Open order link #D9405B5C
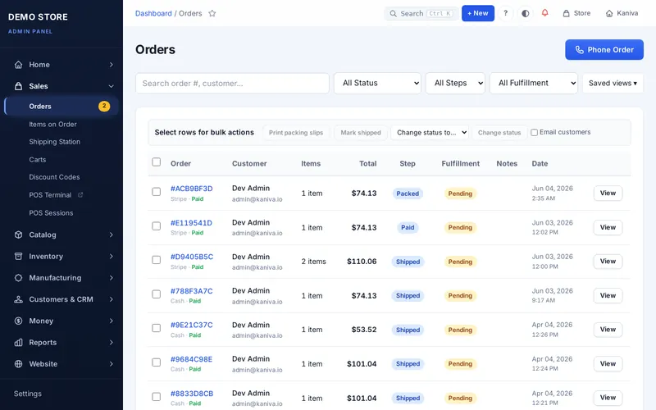656x410 pixels. (192, 257)
